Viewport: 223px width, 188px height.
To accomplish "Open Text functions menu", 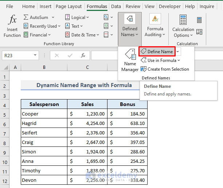I will tap(74, 26).
